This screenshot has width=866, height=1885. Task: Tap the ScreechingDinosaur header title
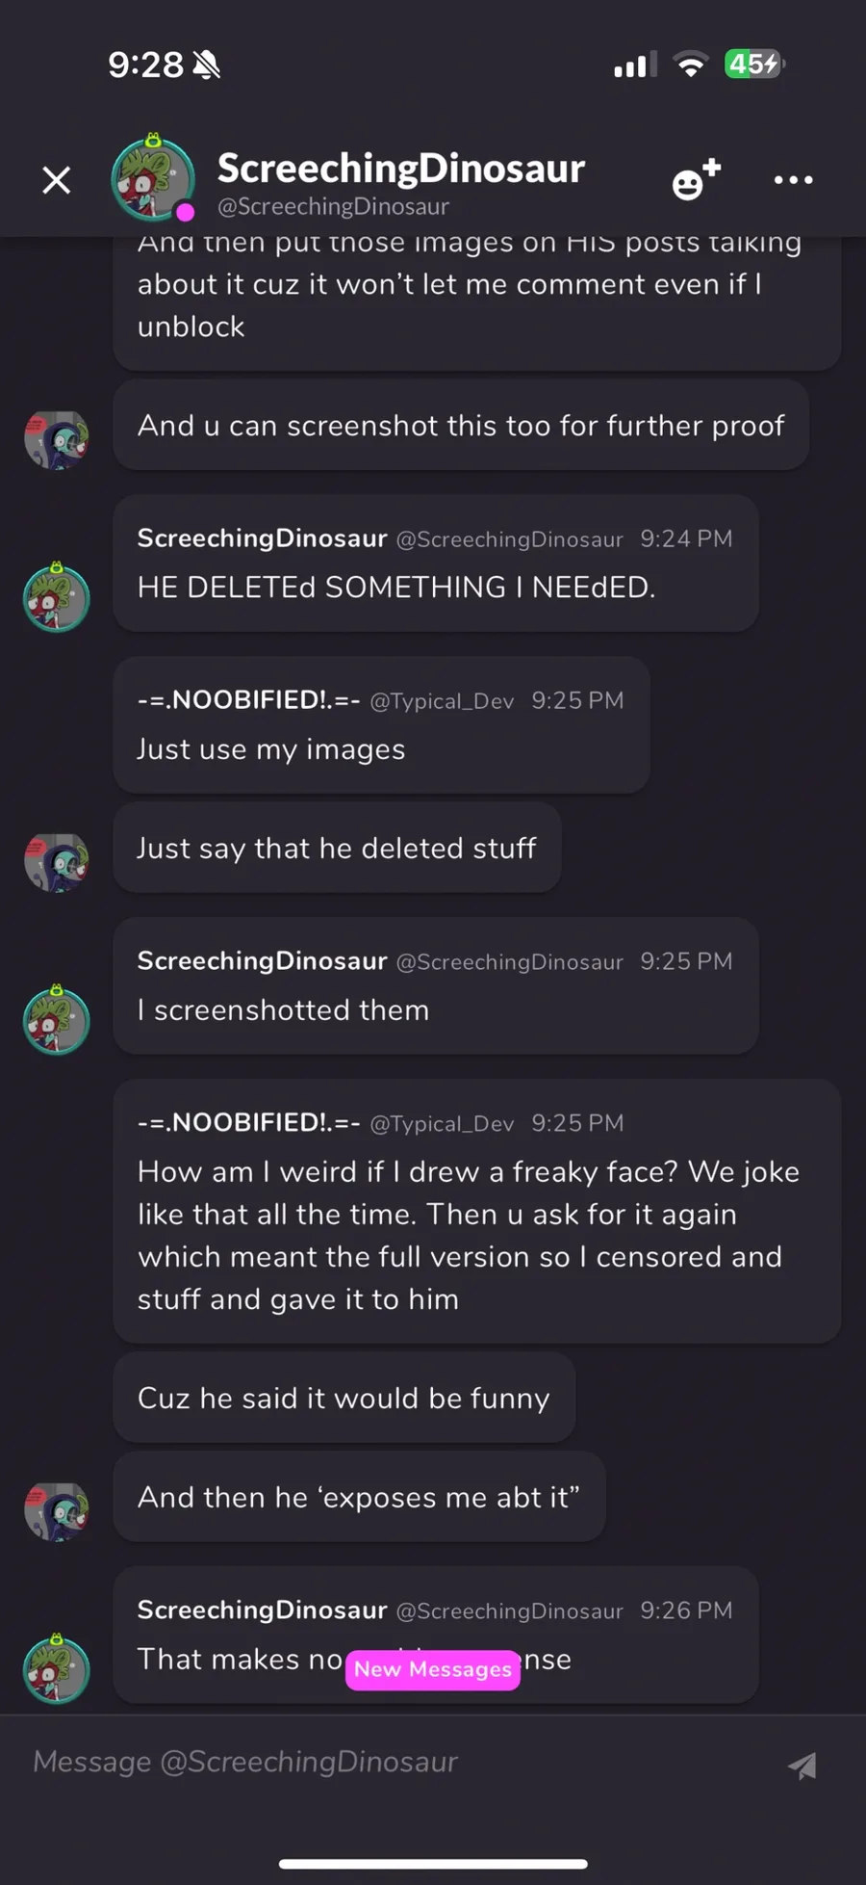point(400,169)
